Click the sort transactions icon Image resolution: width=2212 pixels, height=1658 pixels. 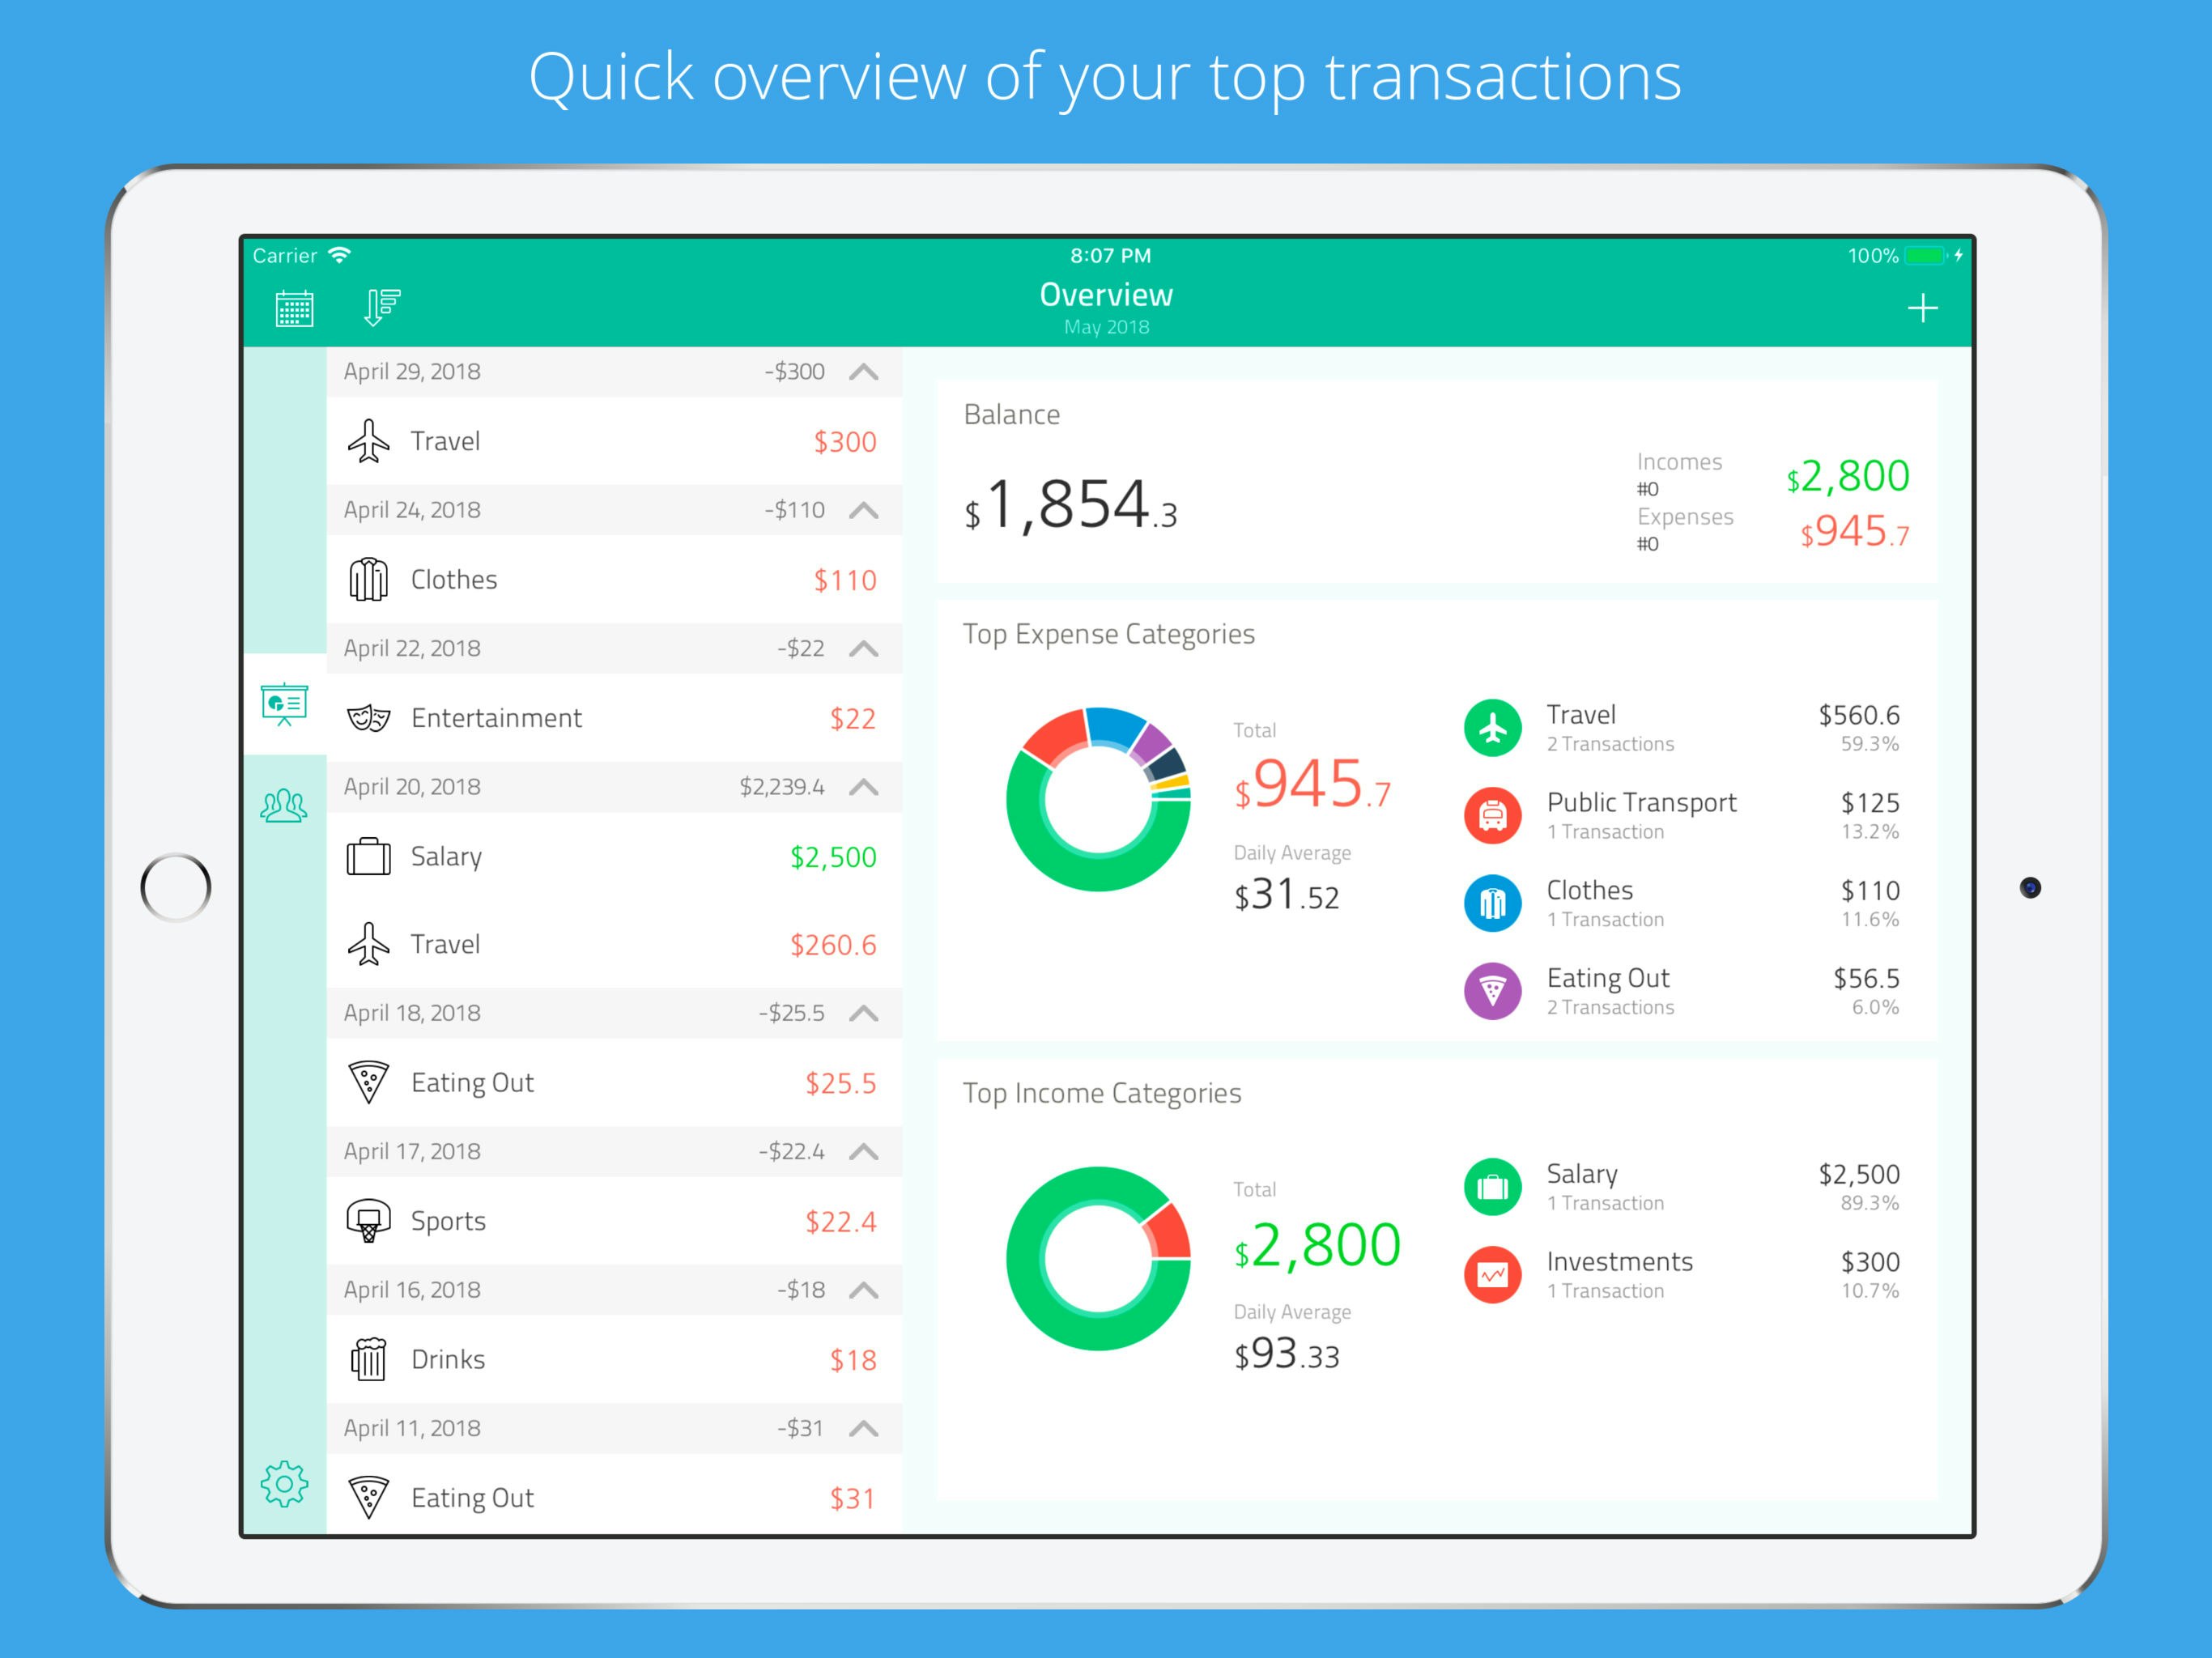click(381, 307)
